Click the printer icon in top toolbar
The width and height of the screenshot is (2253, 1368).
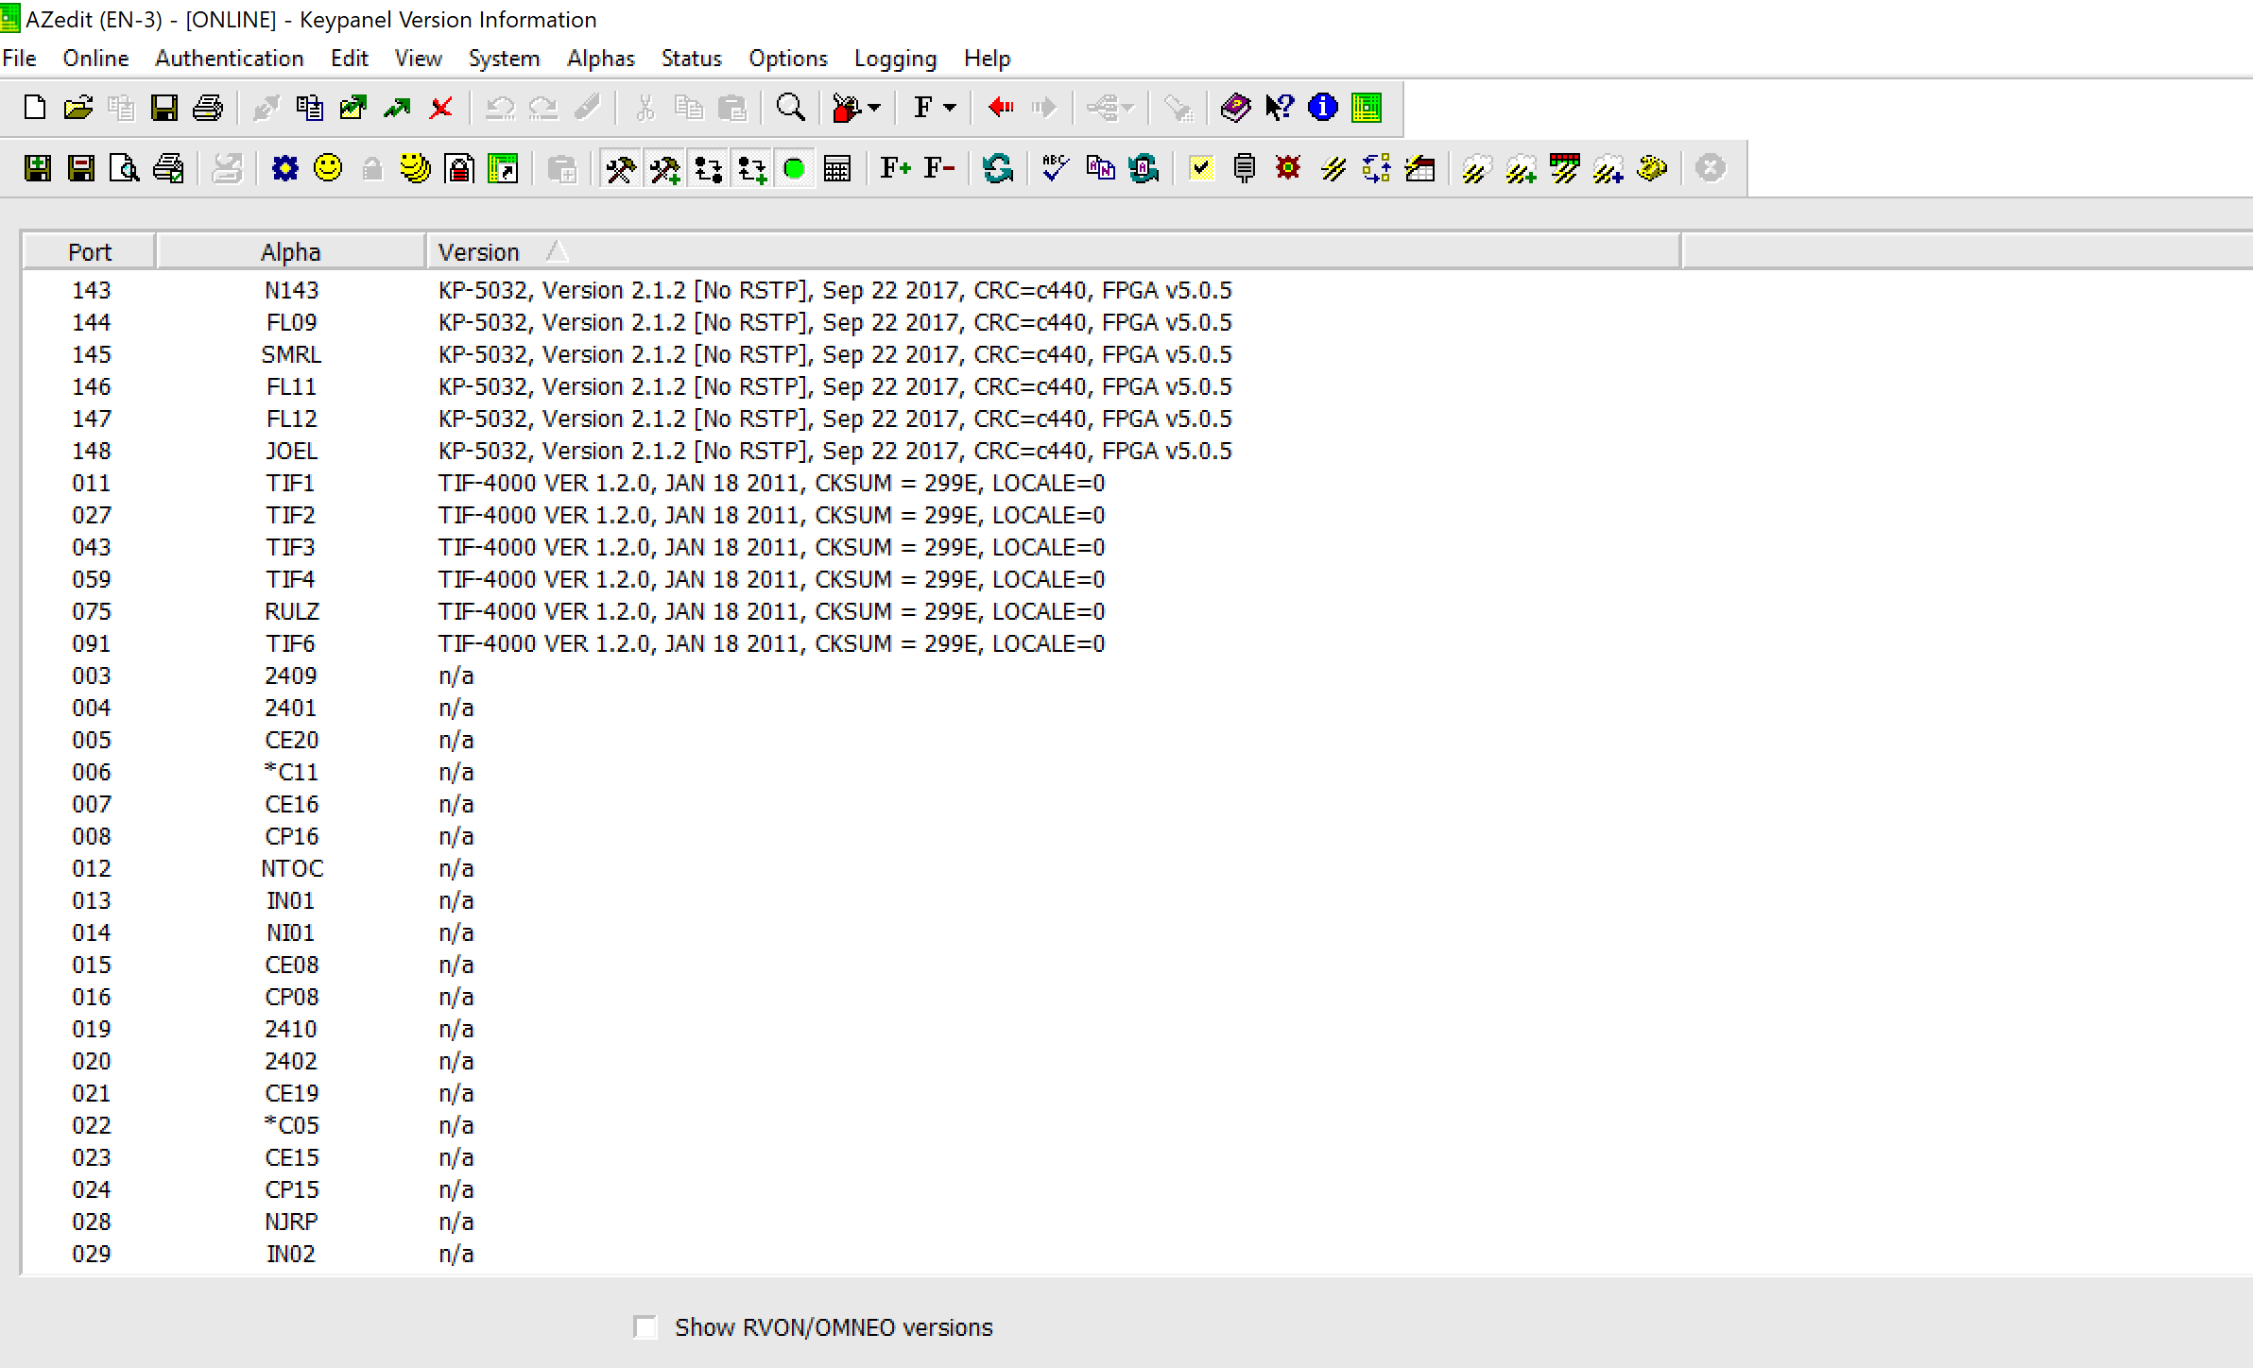pyautogui.click(x=208, y=108)
